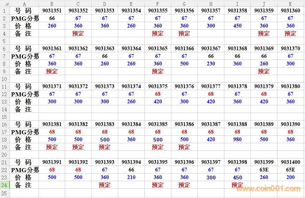305x198 pixels.
Task: Select entire column K via header
Action: (x=290, y=4)
